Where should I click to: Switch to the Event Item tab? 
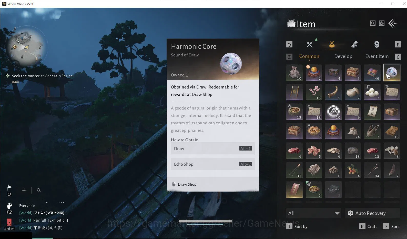377,56
